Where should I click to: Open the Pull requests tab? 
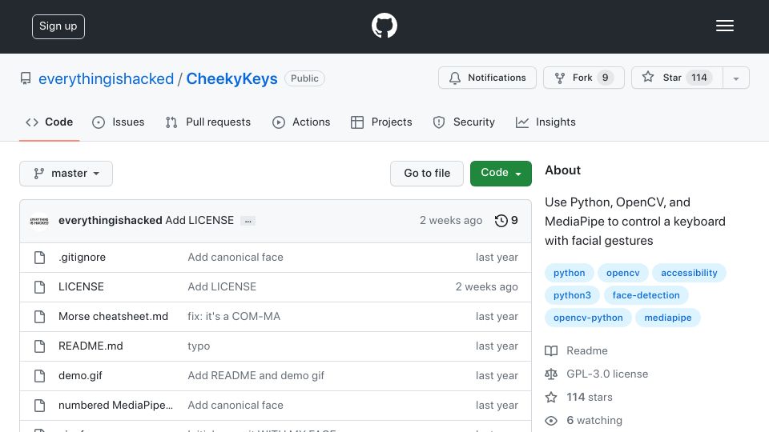208,122
